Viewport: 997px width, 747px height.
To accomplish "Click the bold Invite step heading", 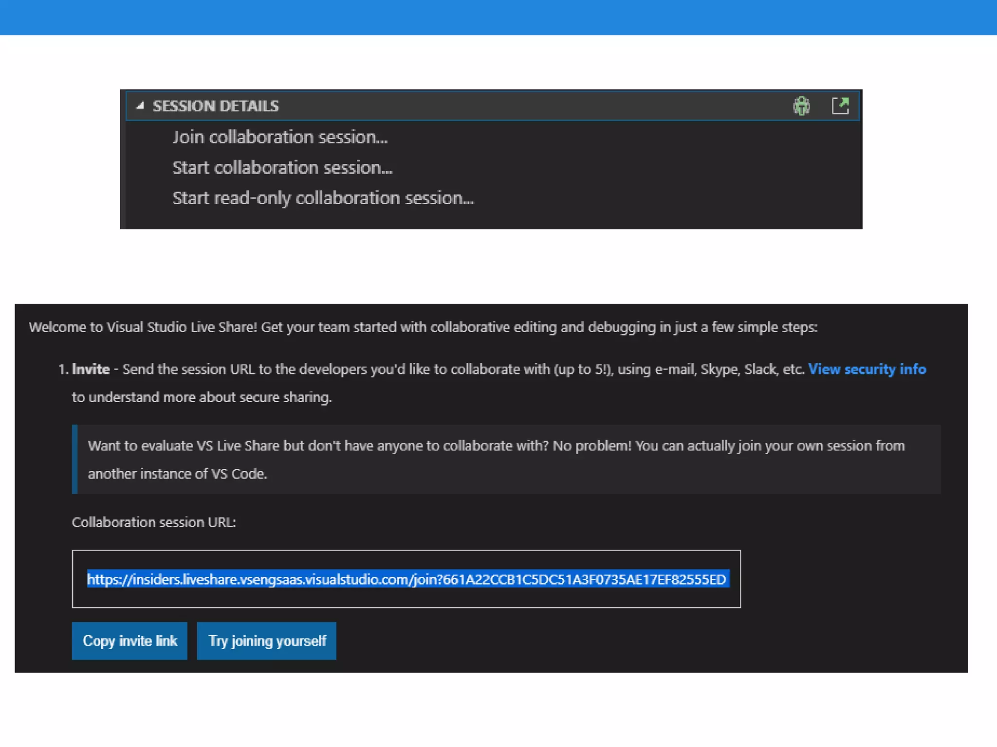I will point(91,369).
